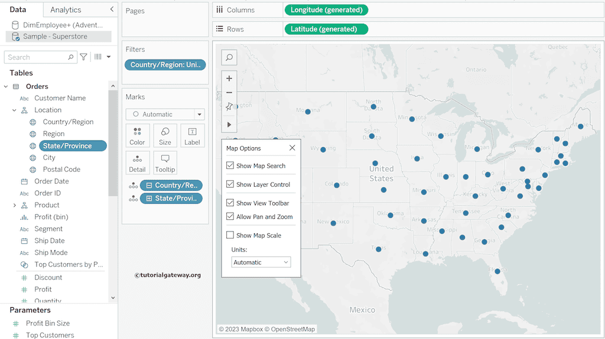Open the Size marks card

(x=165, y=135)
